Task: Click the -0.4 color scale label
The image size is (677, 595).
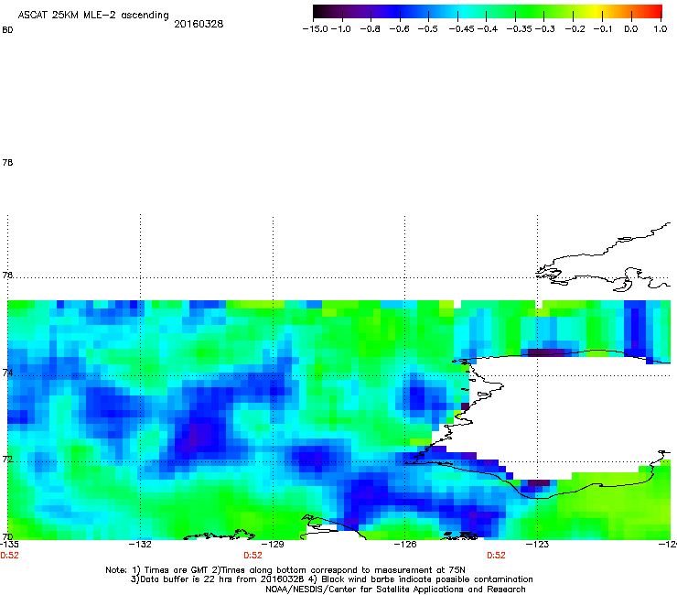Action: [x=487, y=29]
